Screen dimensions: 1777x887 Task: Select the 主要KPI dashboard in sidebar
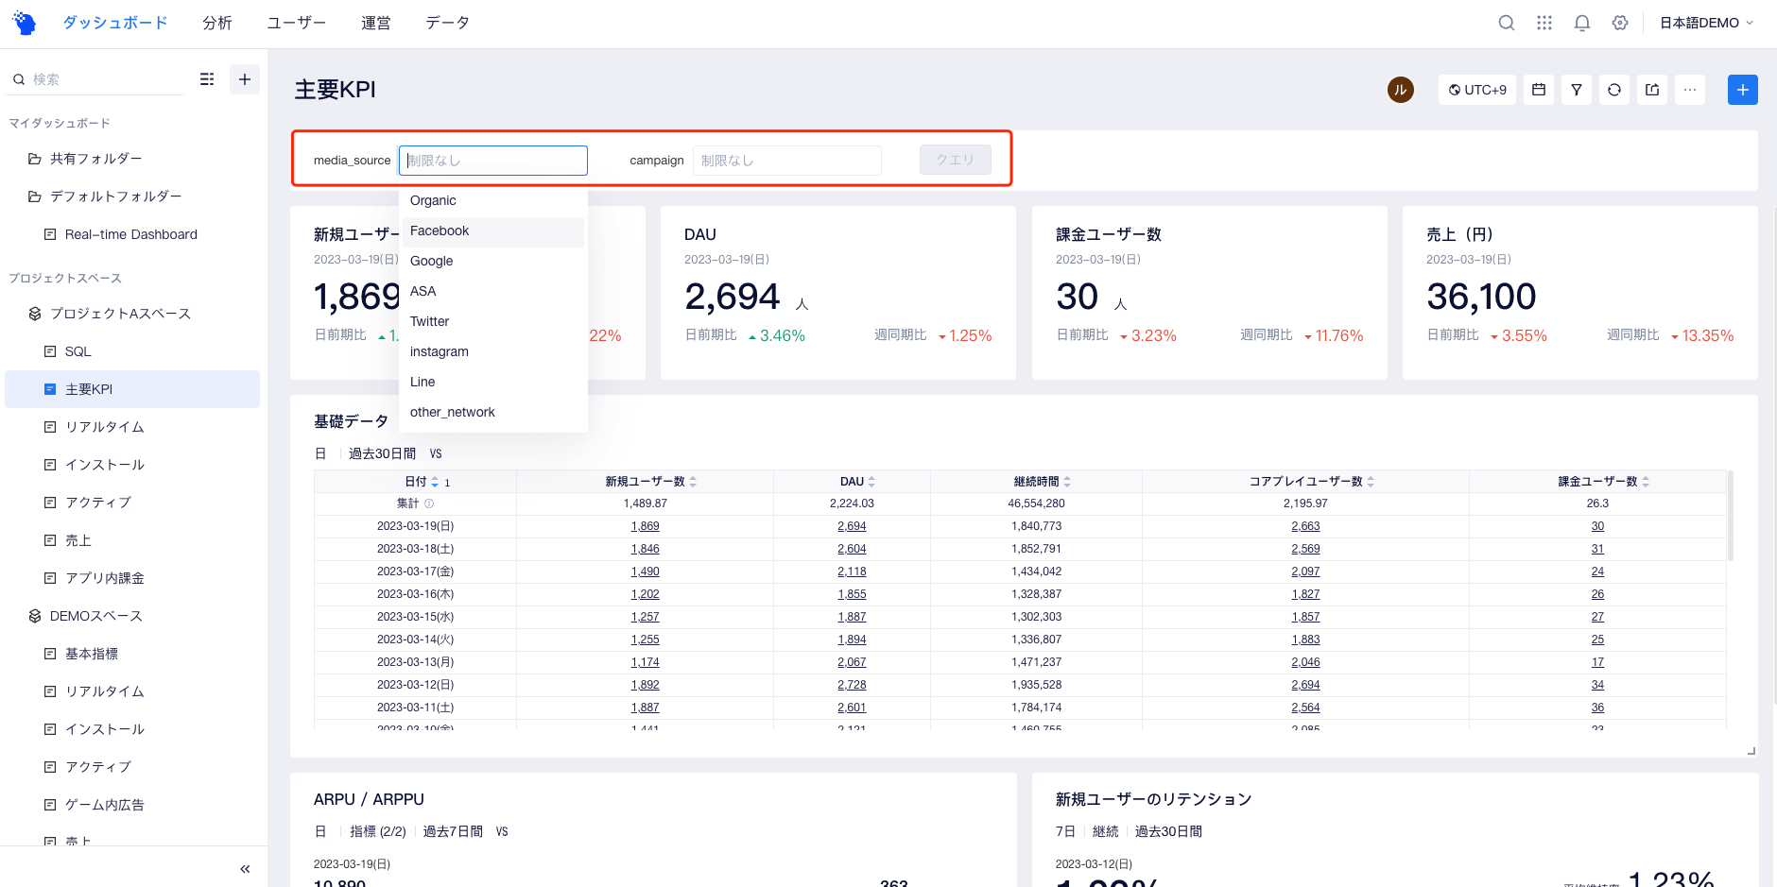click(x=132, y=389)
